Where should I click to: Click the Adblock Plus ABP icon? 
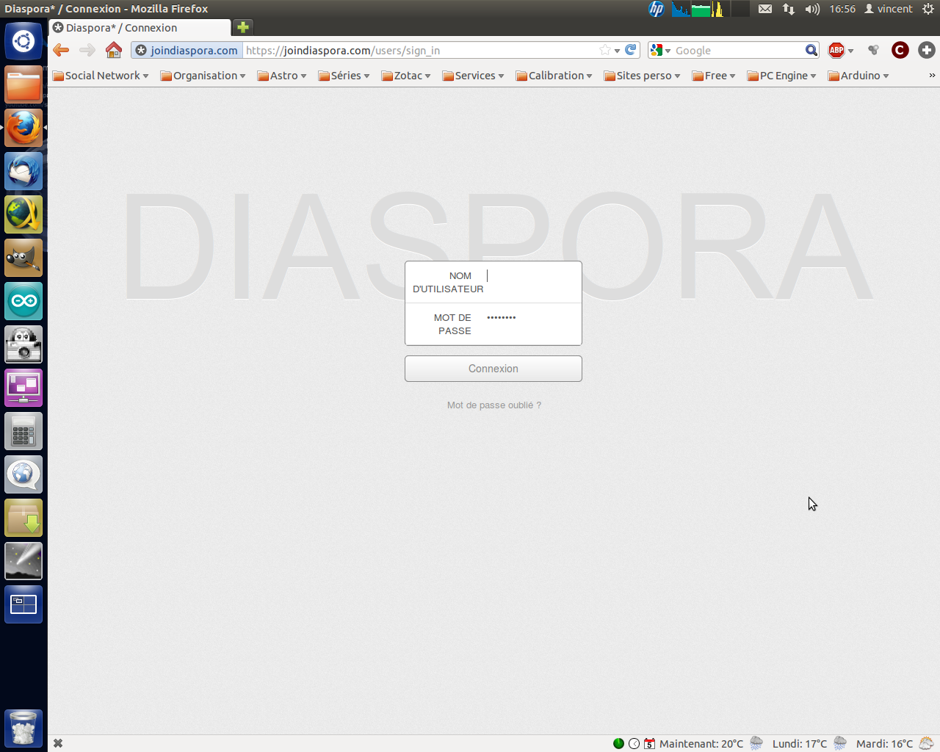pos(836,50)
